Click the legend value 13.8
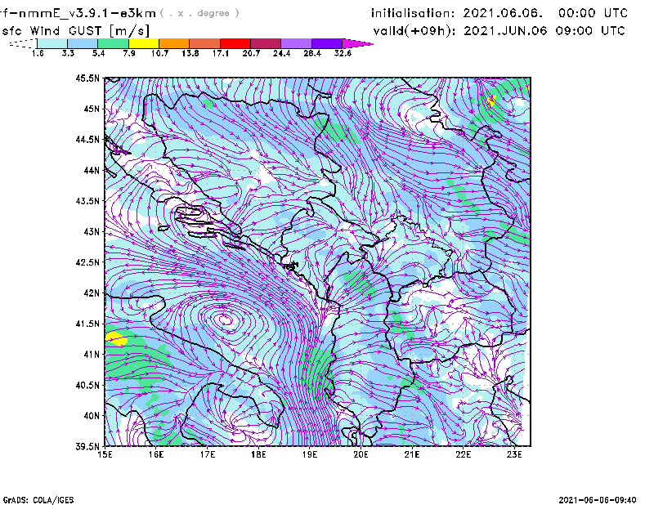654x505 pixels. tap(190, 53)
